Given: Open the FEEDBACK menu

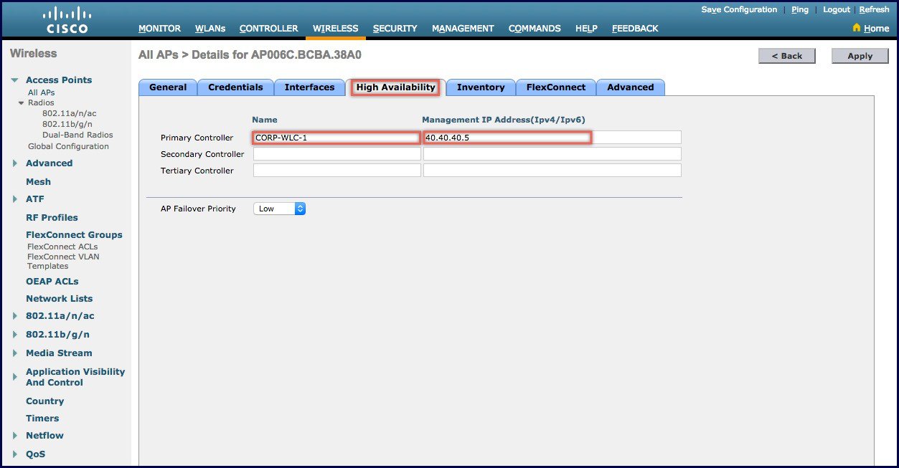Looking at the screenshot, I should click(x=635, y=29).
